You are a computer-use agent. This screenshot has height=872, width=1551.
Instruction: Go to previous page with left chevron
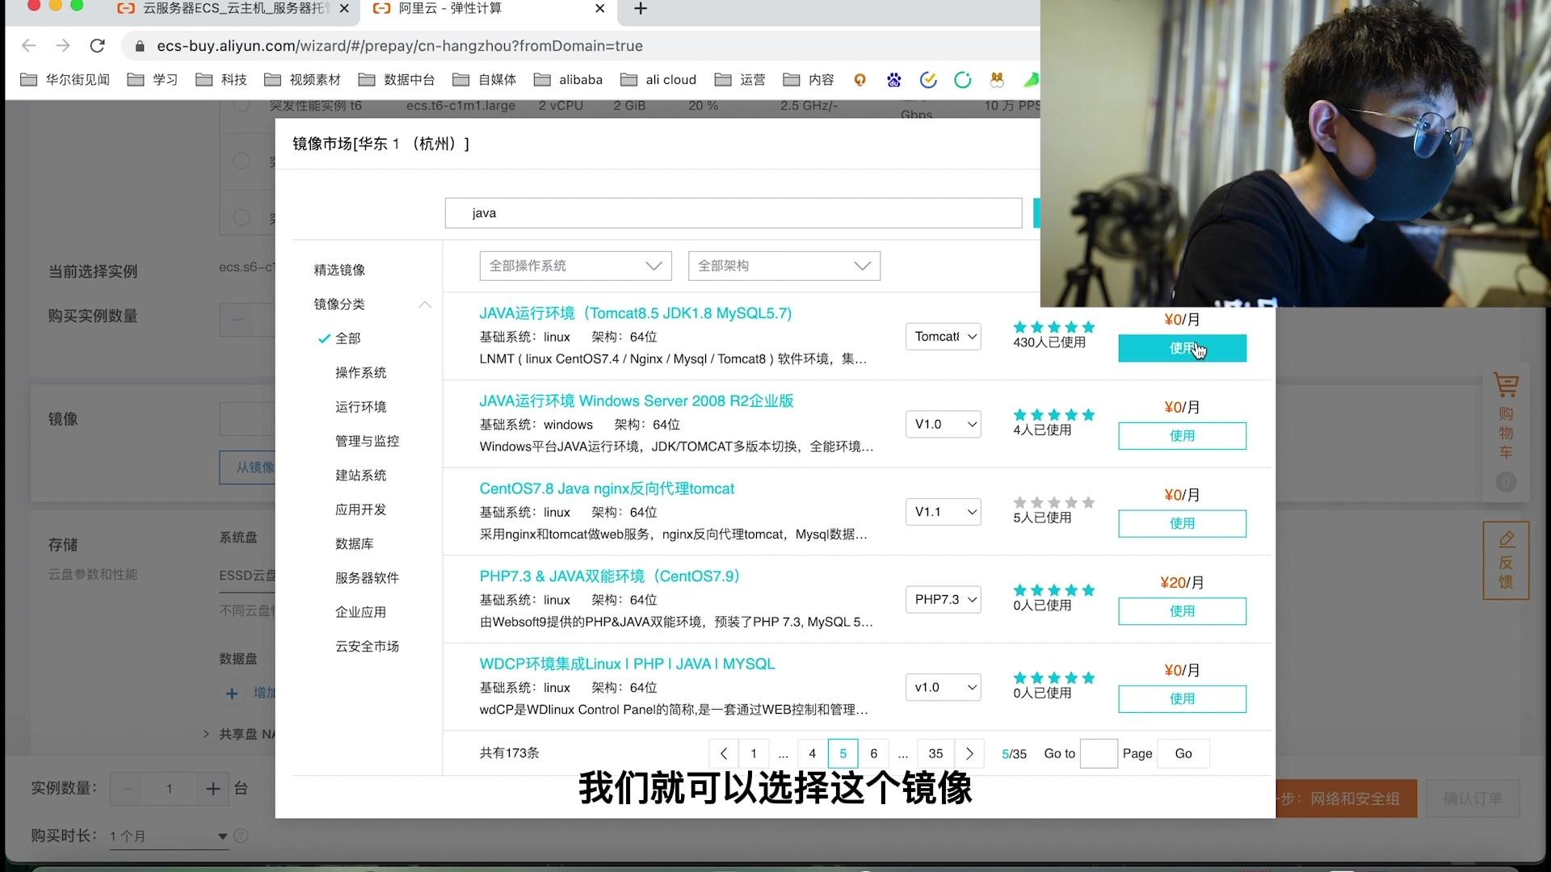724,753
